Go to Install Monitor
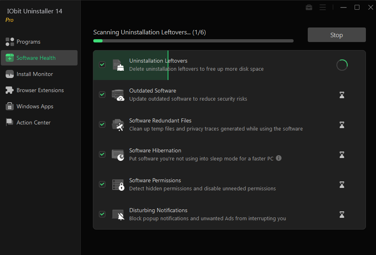Screen dimensions: 376x255 (x=39, y=74)
